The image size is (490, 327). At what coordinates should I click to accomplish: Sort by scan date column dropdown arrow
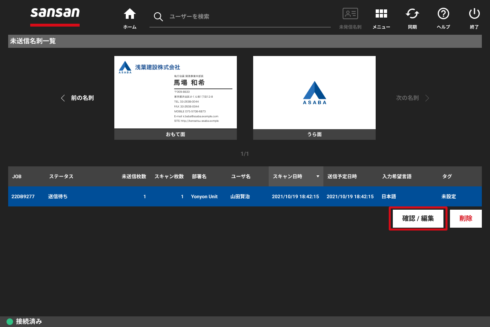(x=318, y=177)
